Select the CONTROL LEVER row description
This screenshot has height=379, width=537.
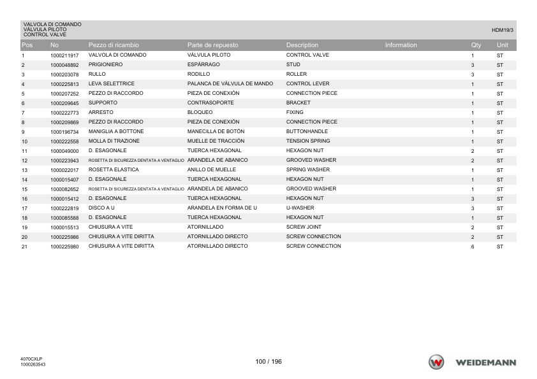[x=308, y=83]
